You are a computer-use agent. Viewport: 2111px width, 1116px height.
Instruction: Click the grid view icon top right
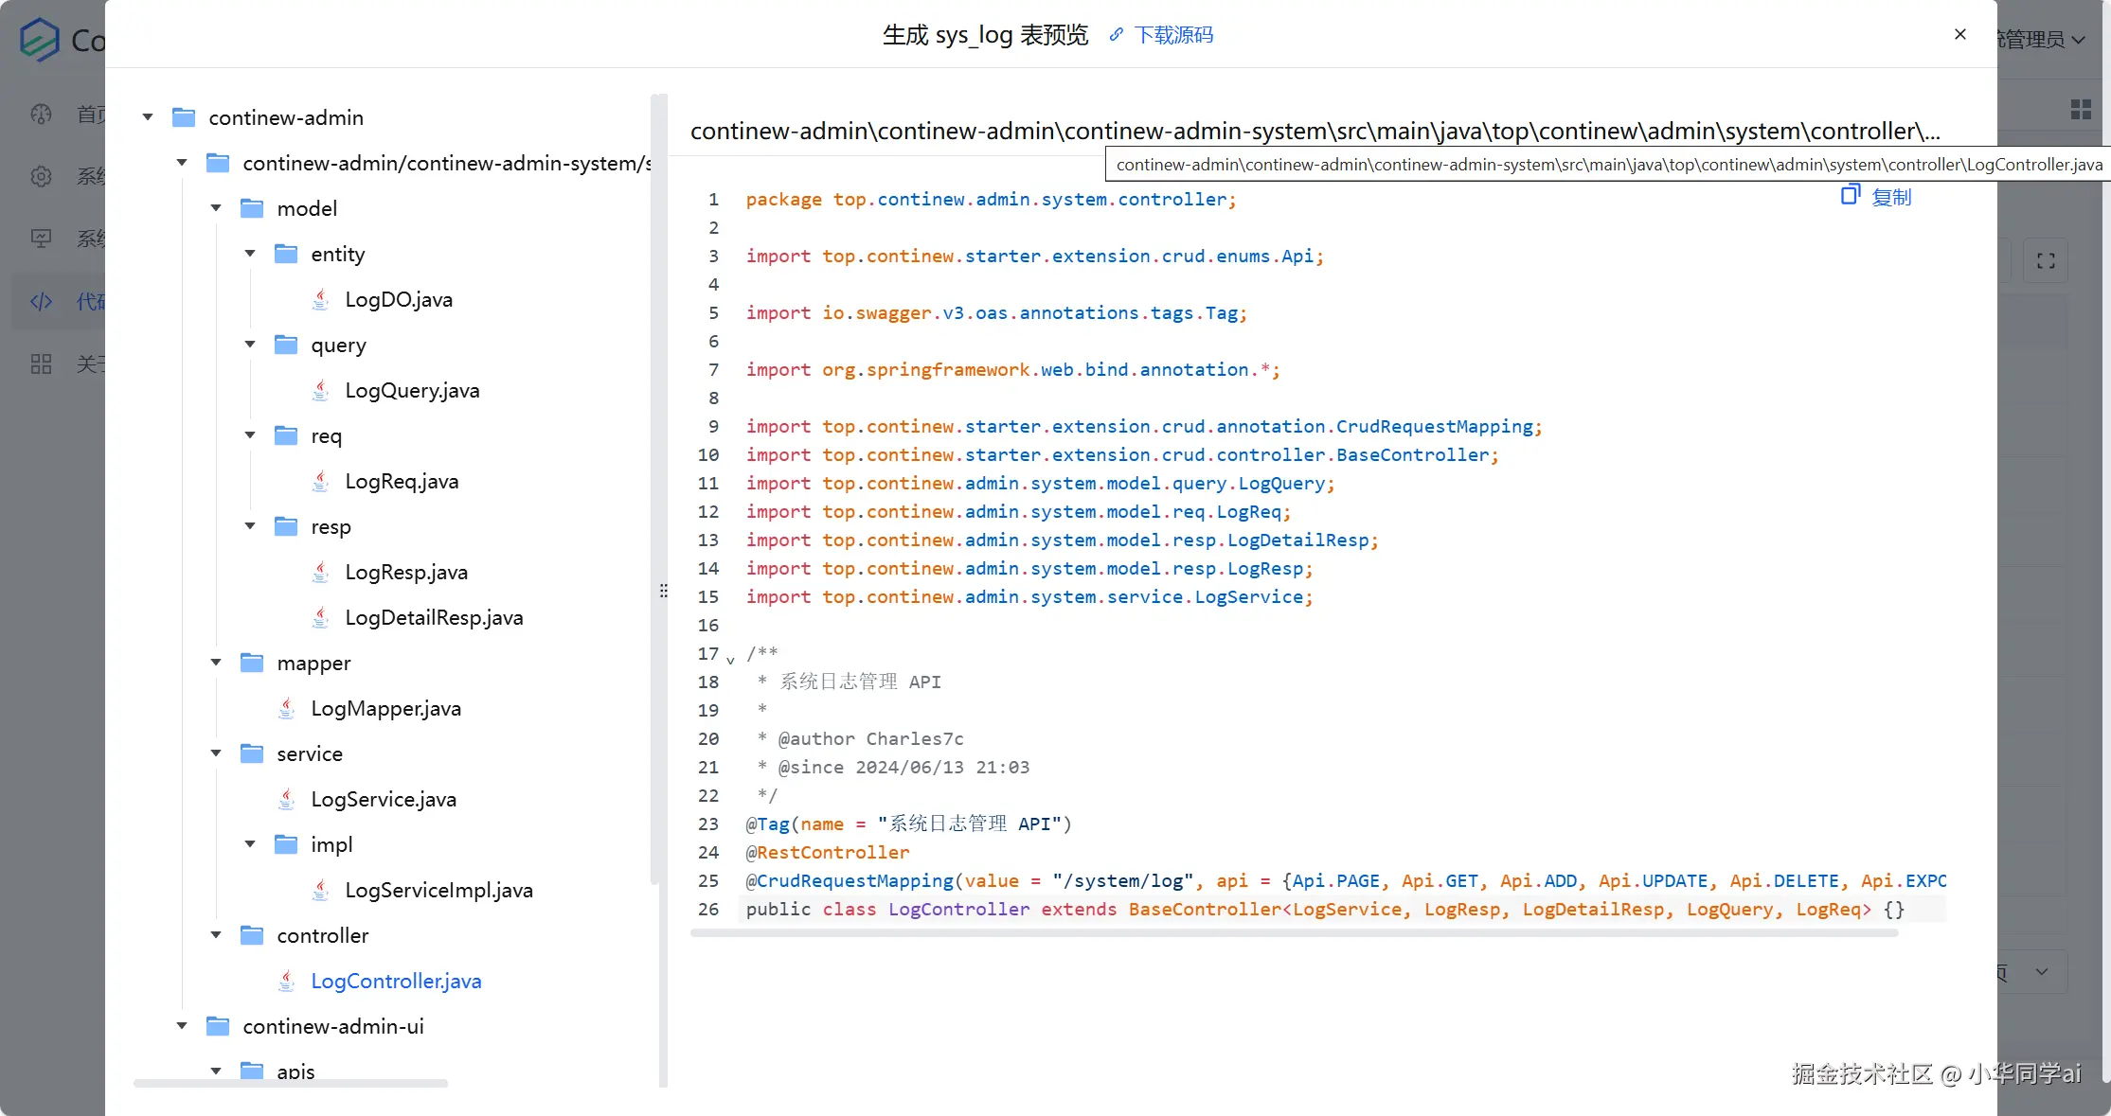(2081, 110)
